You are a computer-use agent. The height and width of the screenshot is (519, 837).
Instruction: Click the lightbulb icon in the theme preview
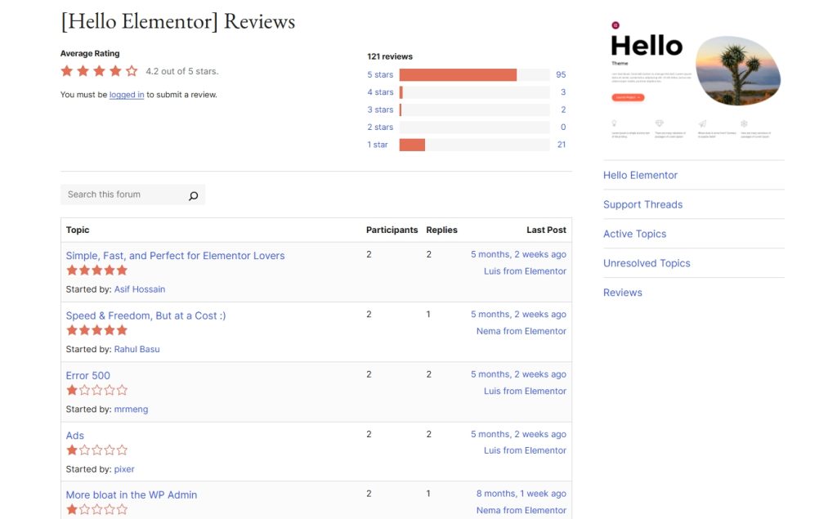[x=614, y=123]
